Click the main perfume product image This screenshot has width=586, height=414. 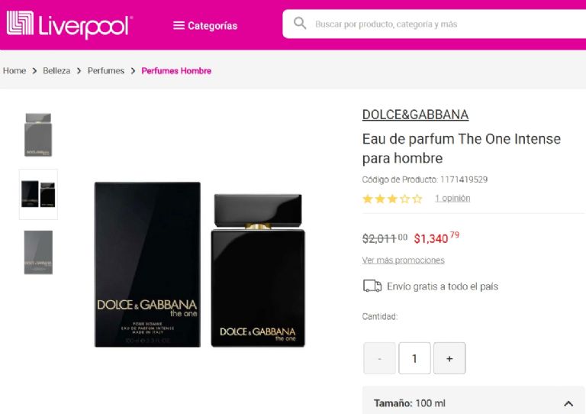coord(200,264)
